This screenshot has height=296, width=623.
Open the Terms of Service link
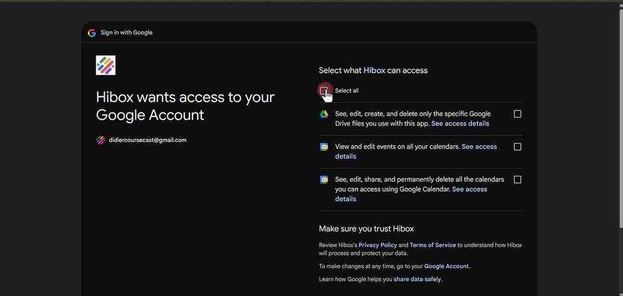[x=433, y=245]
